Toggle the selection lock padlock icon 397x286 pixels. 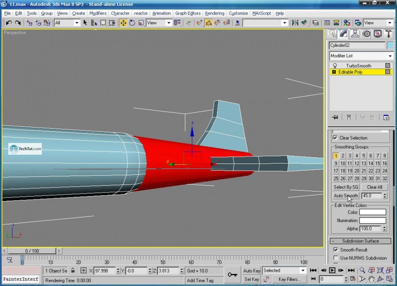[73, 271]
